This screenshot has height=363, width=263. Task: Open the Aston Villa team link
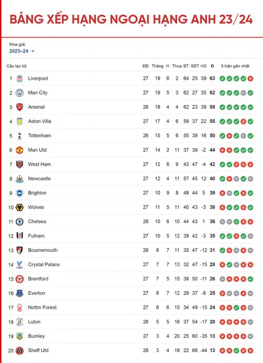coord(39,121)
